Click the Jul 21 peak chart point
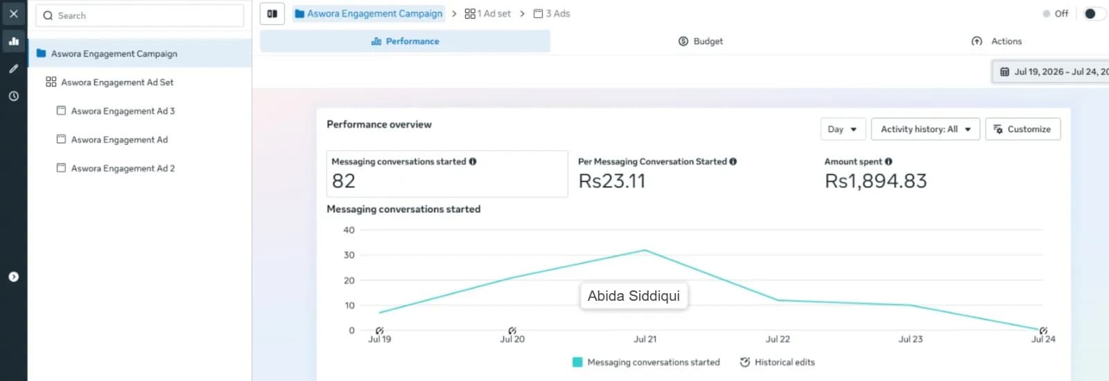The height and width of the screenshot is (381, 1109). pos(645,250)
